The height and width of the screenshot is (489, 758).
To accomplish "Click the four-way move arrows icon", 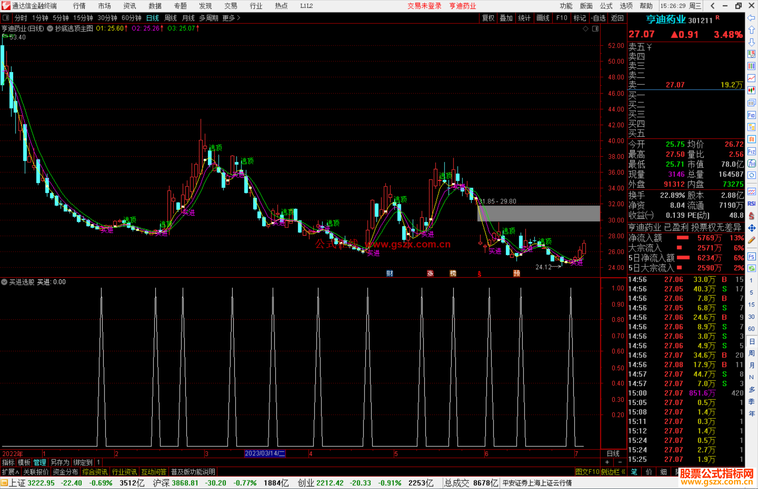I will tap(751, 228).
